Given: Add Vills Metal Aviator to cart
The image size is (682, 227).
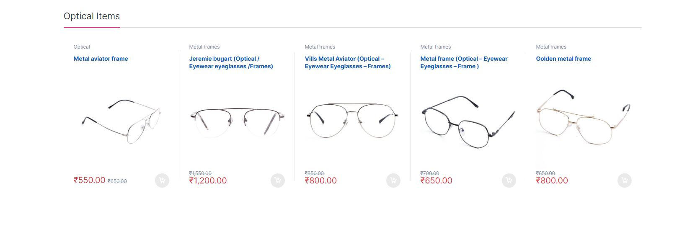Looking at the screenshot, I should click(393, 181).
